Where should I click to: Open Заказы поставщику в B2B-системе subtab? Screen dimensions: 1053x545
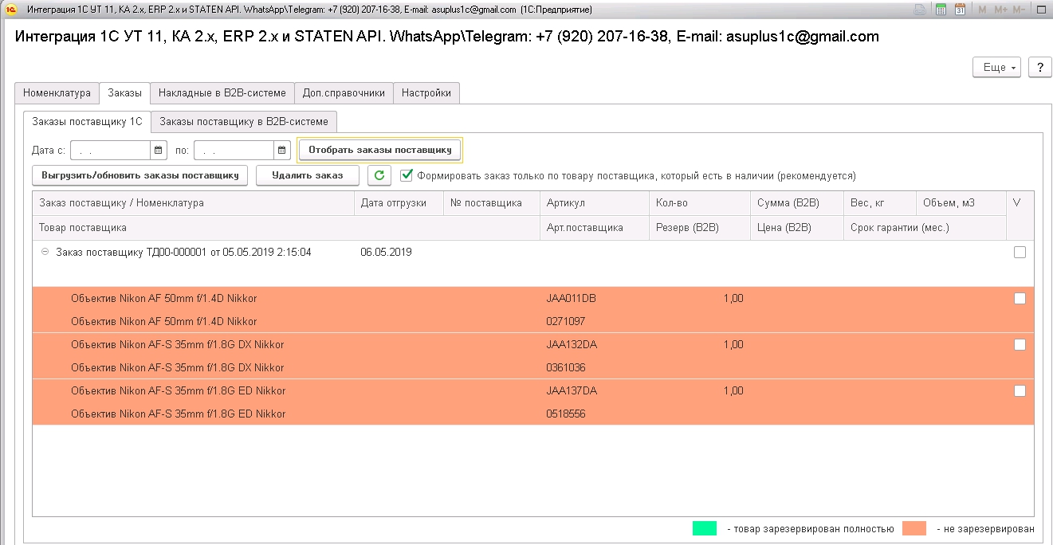[244, 122]
